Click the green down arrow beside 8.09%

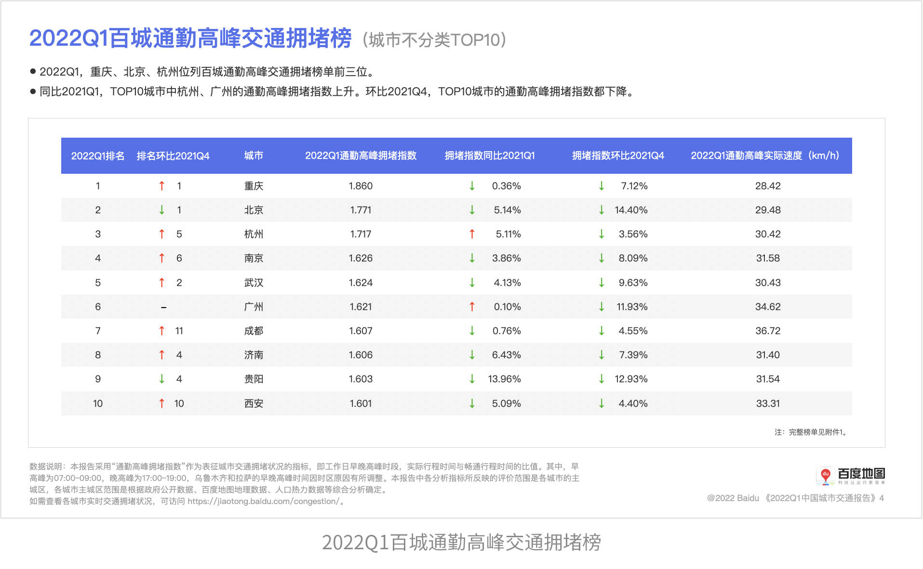point(602,258)
